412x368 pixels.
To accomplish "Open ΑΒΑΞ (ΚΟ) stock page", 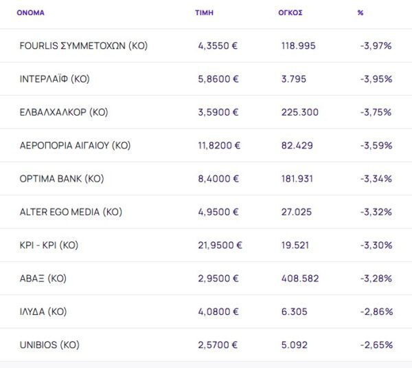I will coord(43,279).
